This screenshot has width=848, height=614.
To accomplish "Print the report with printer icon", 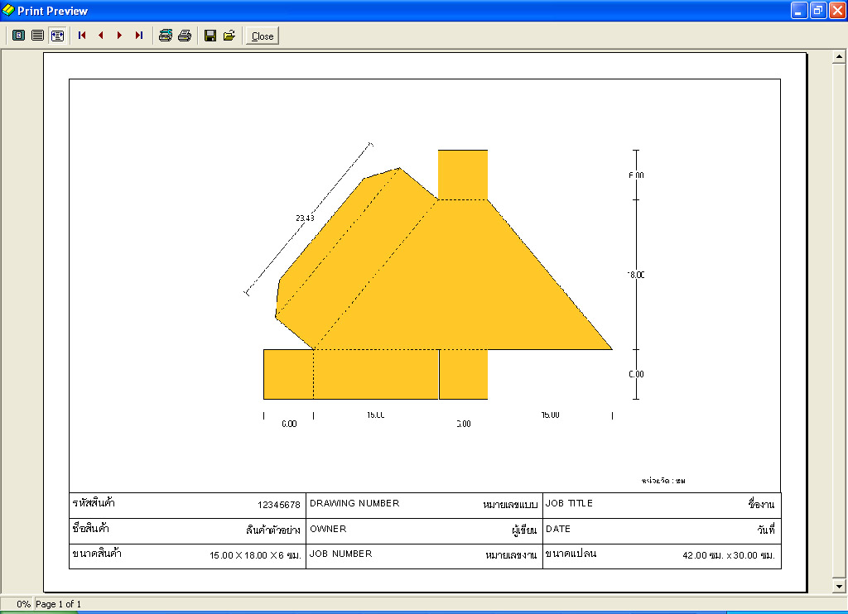I will tap(185, 36).
